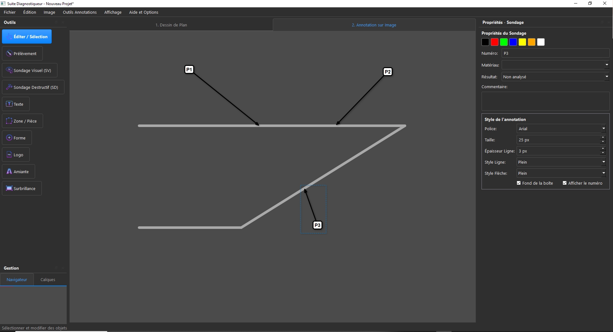Open the Police font dropdown
Image resolution: width=613 pixels, height=332 pixels.
tap(561, 129)
